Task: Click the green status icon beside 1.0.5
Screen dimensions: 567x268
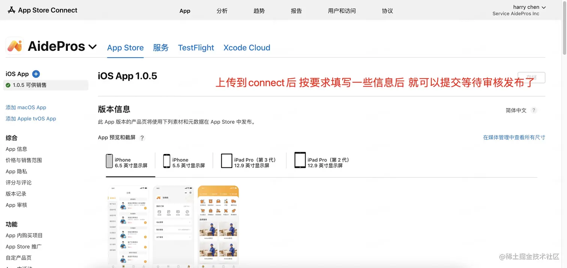Action: coord(8,85)
